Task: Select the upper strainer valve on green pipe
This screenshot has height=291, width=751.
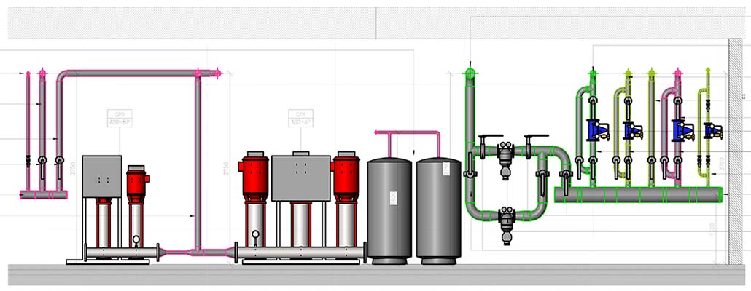Action: point(505,154)
